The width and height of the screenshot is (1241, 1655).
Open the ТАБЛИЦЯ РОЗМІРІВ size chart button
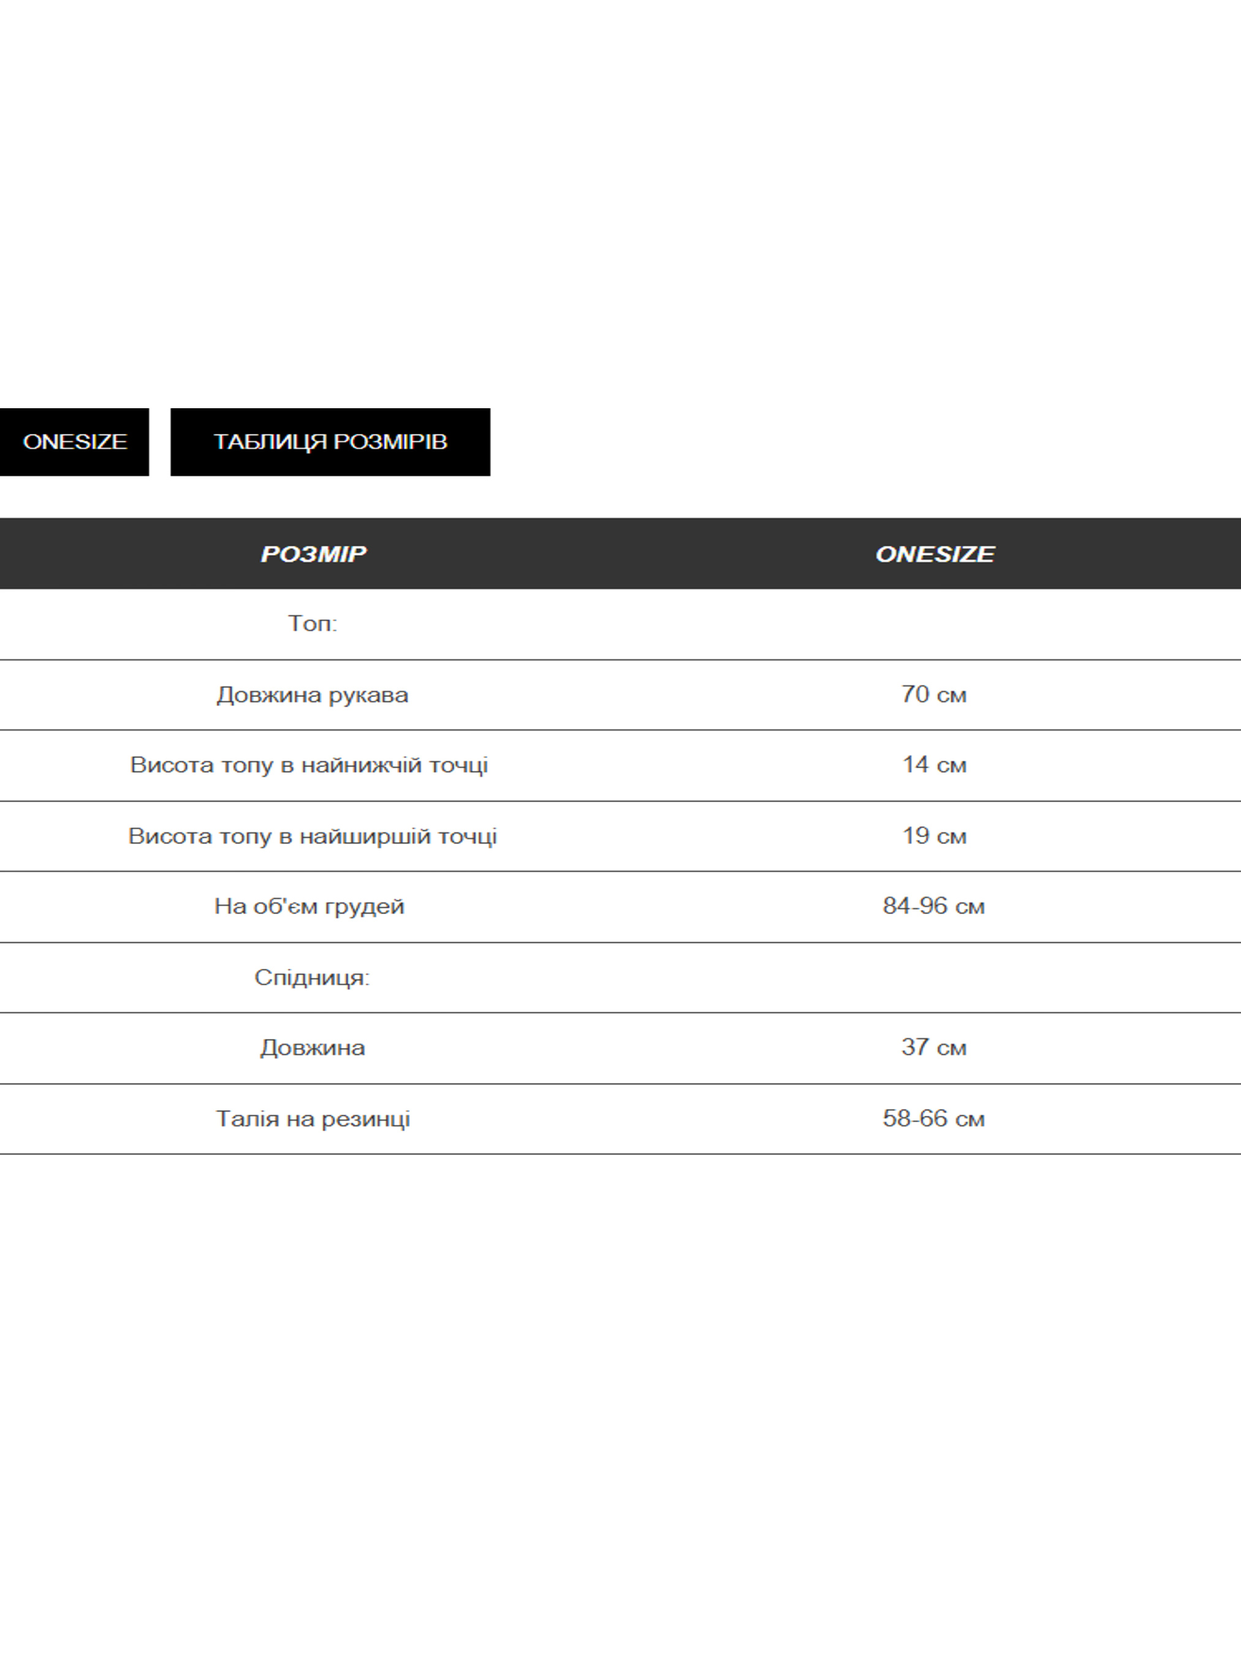click(330, 441)
